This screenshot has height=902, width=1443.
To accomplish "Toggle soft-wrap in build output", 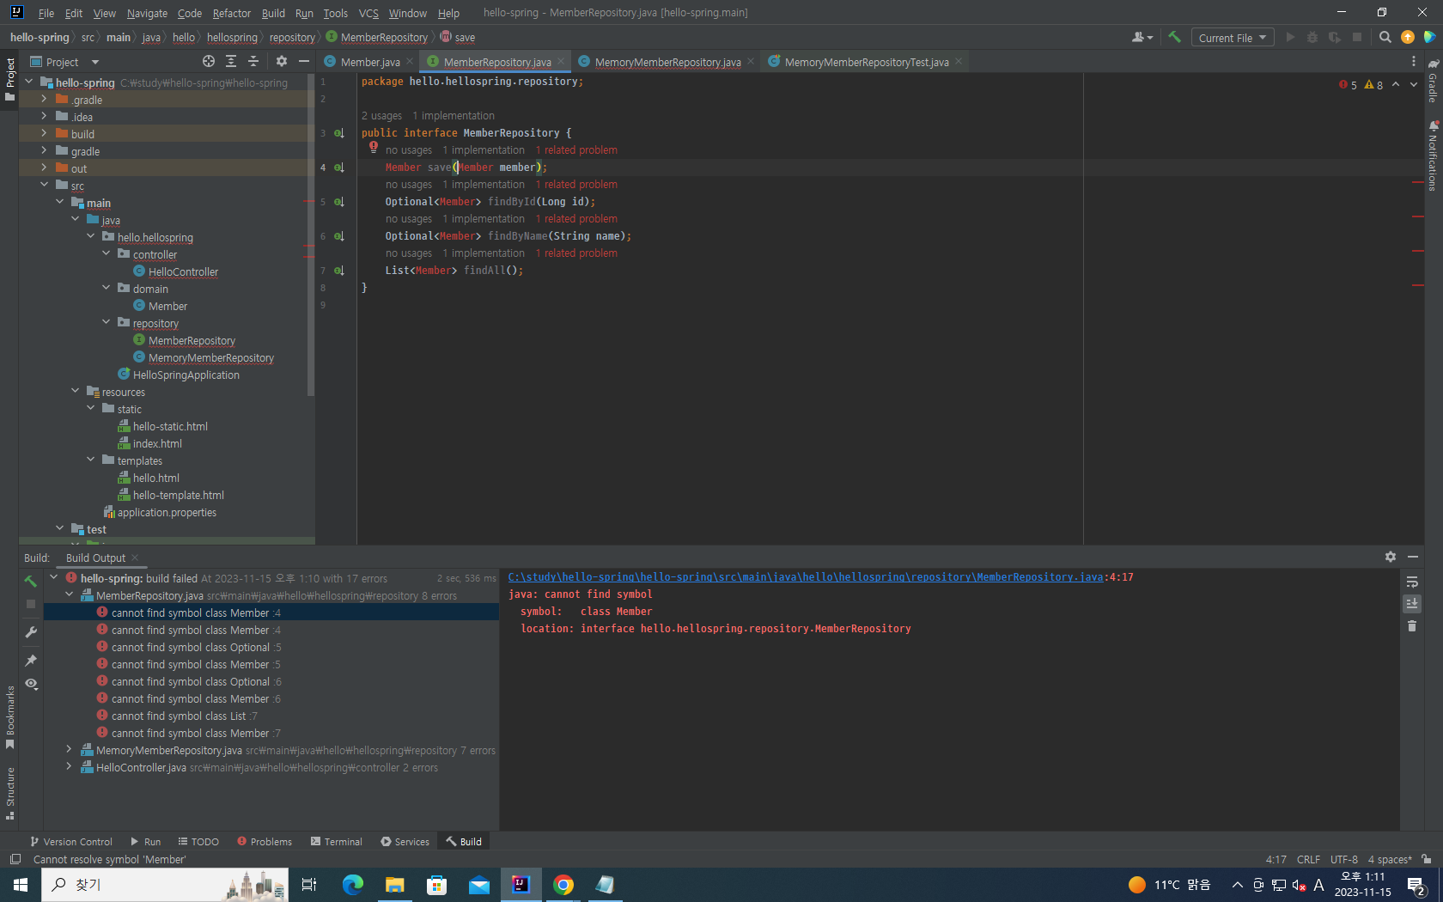I will pos(1412,582).
